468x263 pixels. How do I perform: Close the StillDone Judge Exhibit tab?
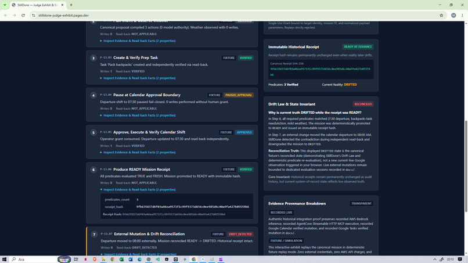tap(62, 5)
